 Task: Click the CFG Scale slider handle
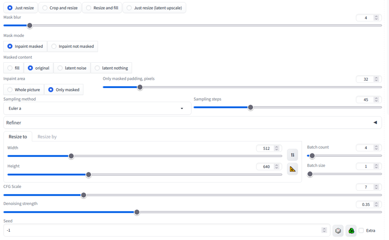coord(84,195)
